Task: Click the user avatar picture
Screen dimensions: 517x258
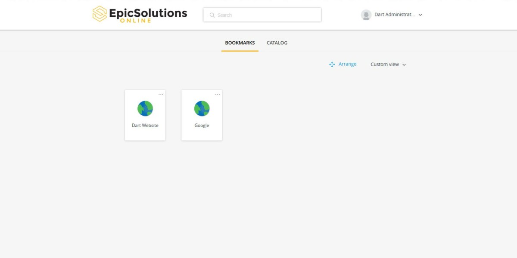Action: (366, 15)
